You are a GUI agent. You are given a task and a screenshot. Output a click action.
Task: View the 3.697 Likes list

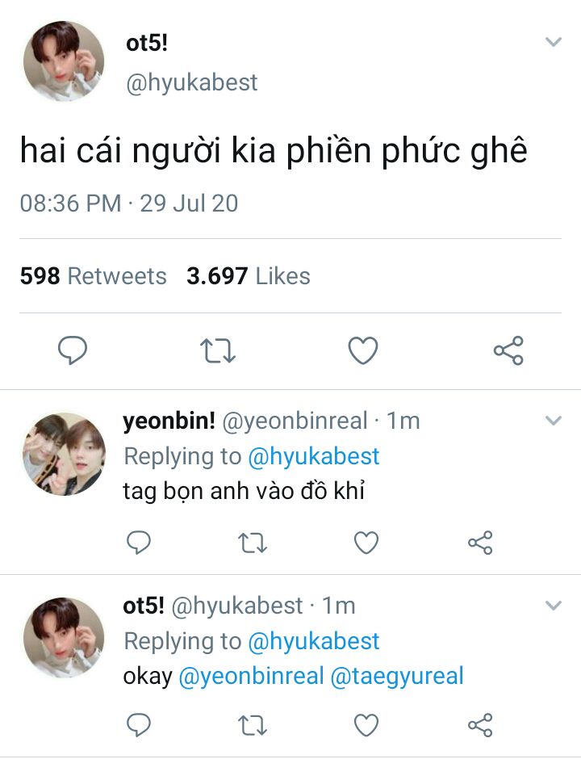[x=249, y=276]
